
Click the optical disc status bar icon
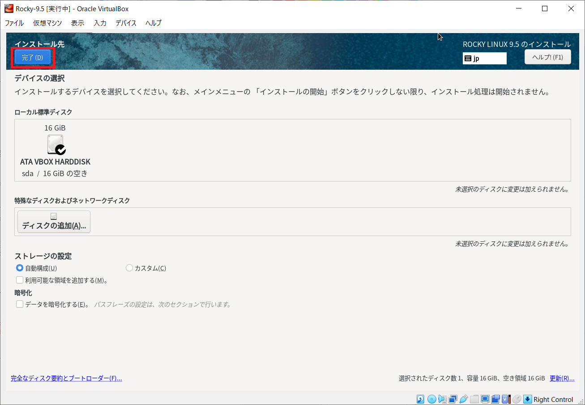tap(431, 399)
